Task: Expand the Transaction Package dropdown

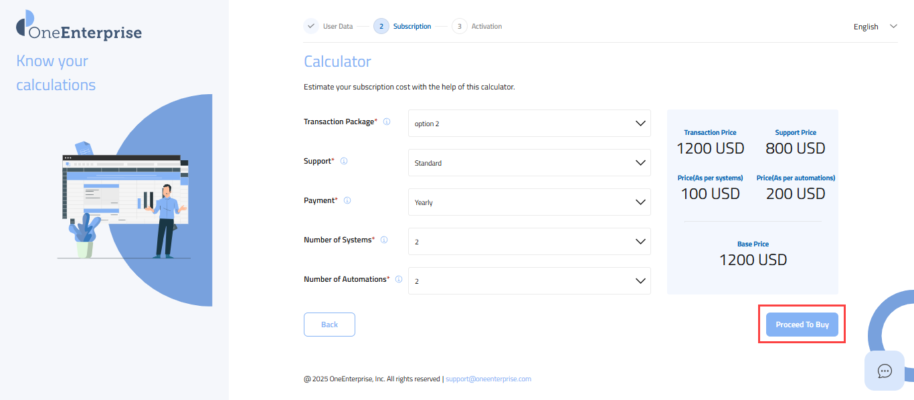Action: pyautogui.click(x=529, y=124)
